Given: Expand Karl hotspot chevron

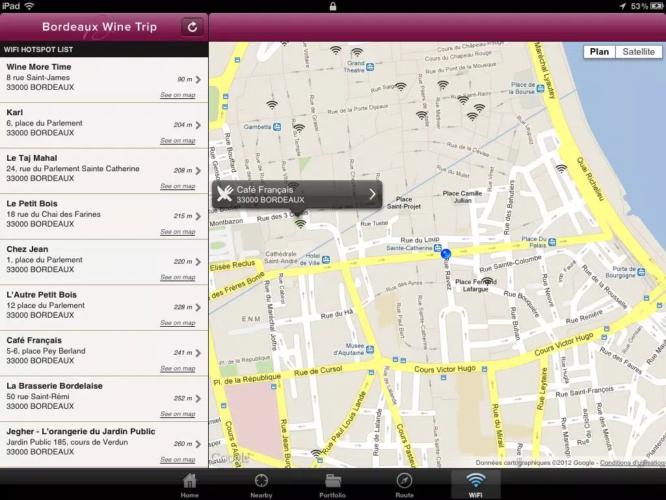Looking at the screenshot, I should [x=198, y=125].
